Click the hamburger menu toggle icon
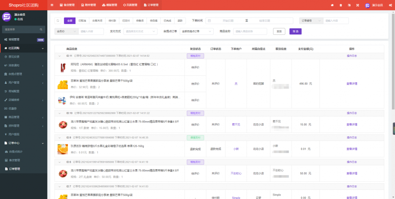Viewport: 395px width, 199px height. pyautogui.click(x=52, y=5)
